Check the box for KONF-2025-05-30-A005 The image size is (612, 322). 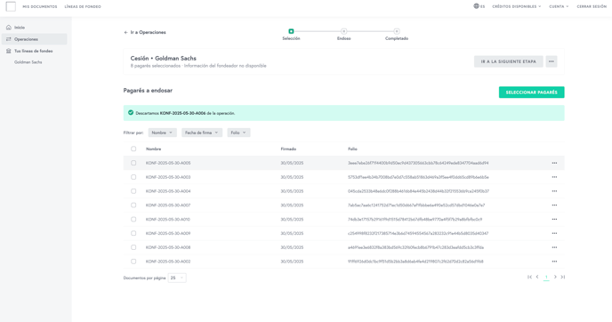(133, 163)
